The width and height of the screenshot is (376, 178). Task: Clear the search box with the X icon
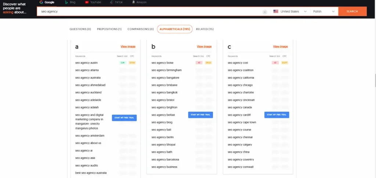click(x=265, y=12)
